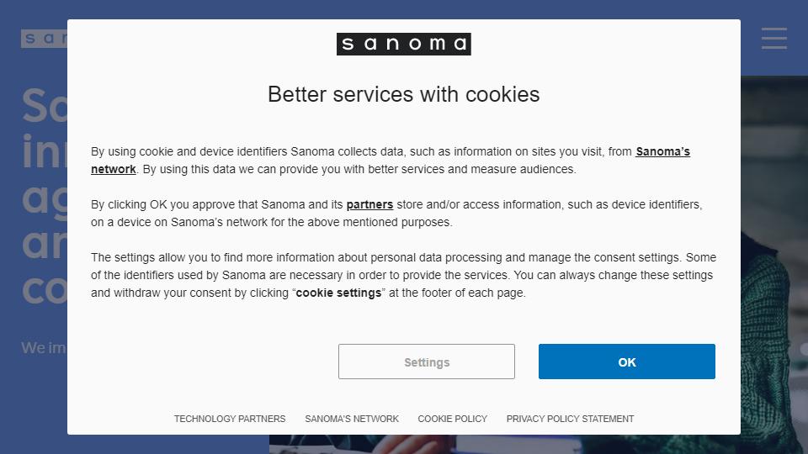Click the Sanoma logo in the dialog
This screenshot has height=454, width=808.
403,45
